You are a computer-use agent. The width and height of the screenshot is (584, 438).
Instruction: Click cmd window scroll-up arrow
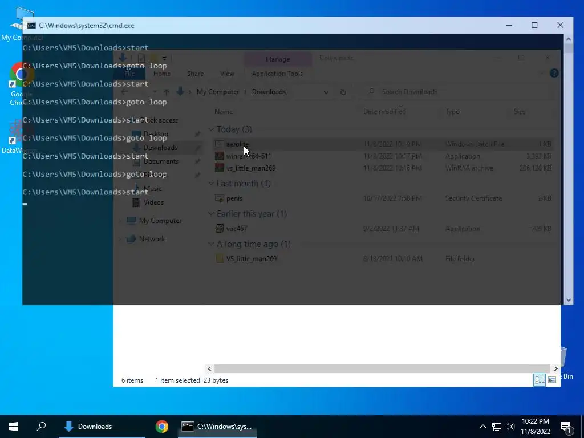(569, 39)
